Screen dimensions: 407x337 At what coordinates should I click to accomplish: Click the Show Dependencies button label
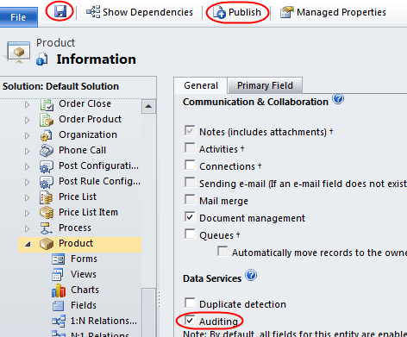147,12
